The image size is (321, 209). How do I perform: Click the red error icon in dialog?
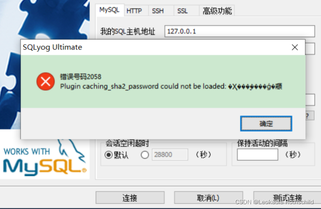click(x=45, y=81)
